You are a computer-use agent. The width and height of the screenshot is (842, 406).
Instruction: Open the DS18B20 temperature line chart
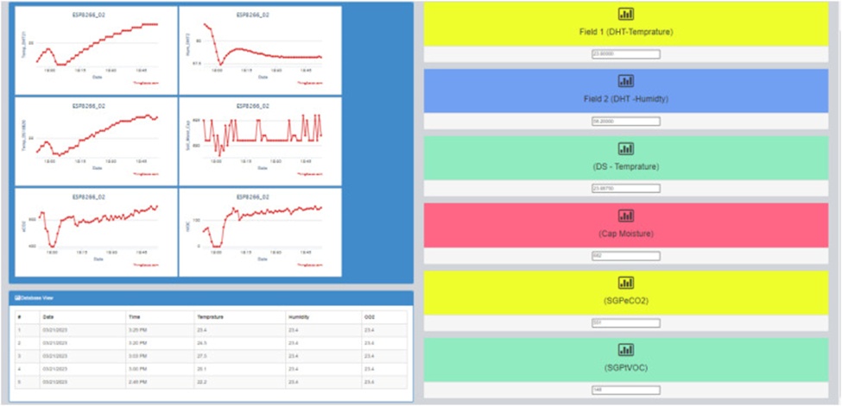pos(96,141)
